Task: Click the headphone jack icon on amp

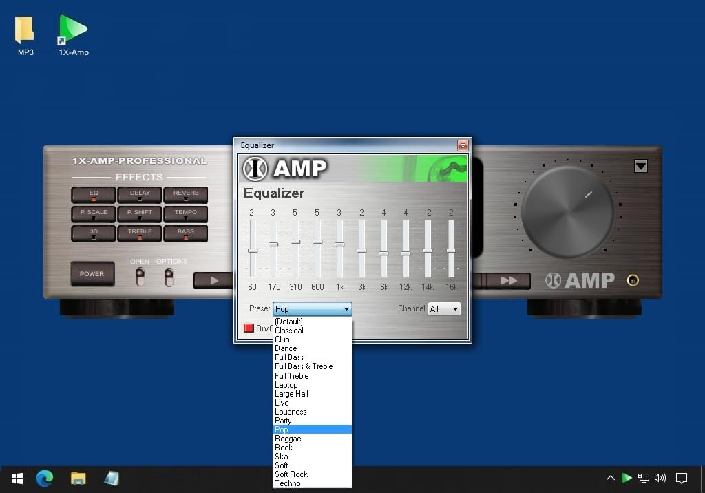Action: point(632,280)
